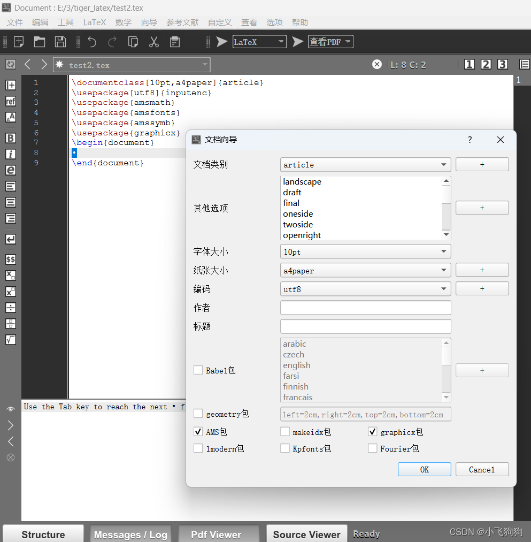Screen dimensions: 531x542
Task: Select the italic formatting icon
Action: [10, 154]
